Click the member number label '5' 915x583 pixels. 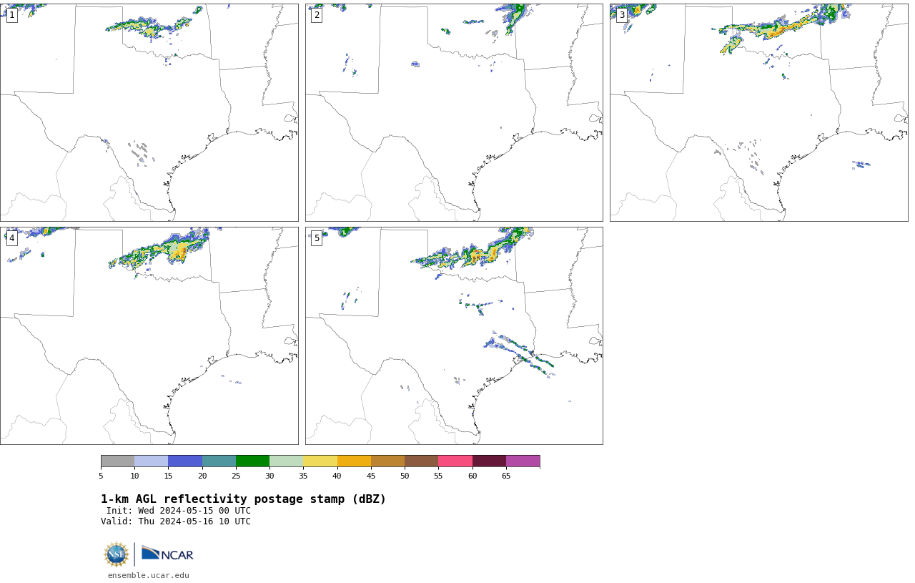tap(317, 238)
